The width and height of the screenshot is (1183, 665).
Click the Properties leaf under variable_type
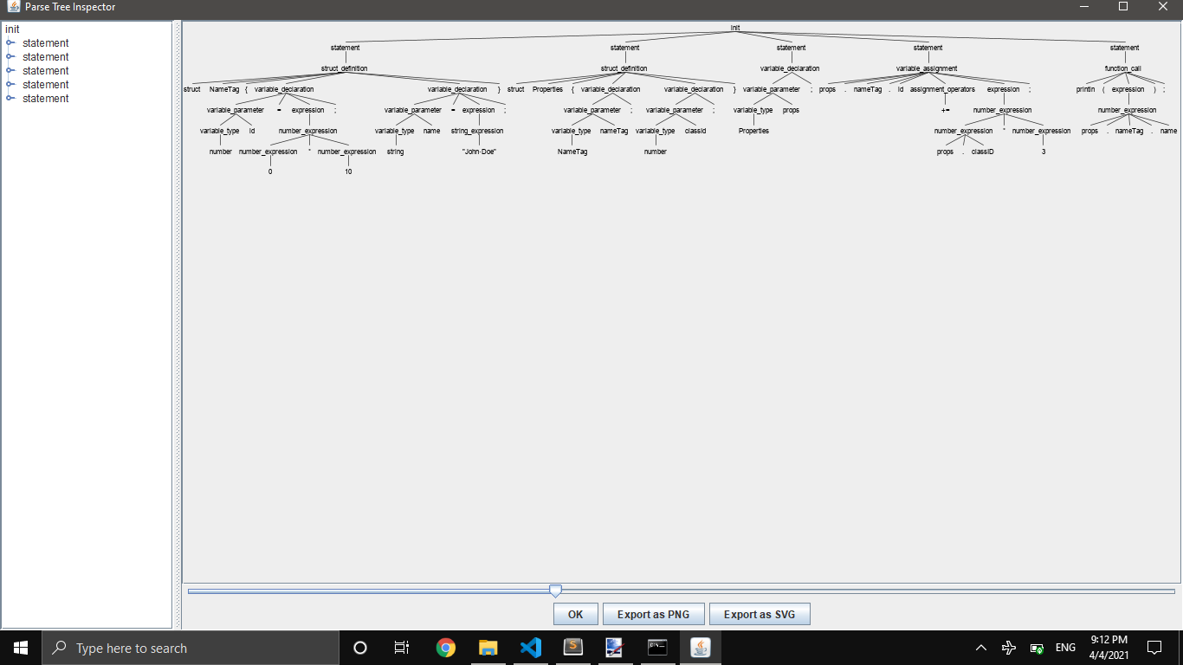pyautogui.click(x=753, y=131)
